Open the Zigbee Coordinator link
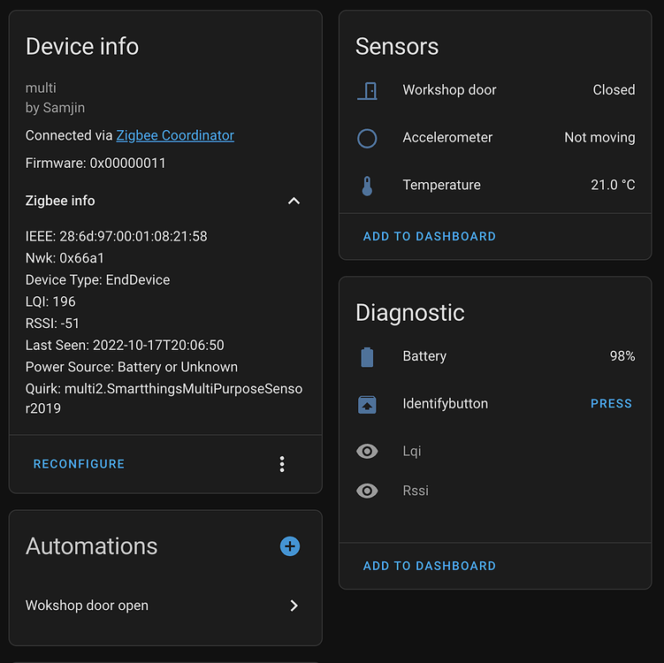Image resolution: width=664 pixels, height=663 pixels. tap(175, 135)
